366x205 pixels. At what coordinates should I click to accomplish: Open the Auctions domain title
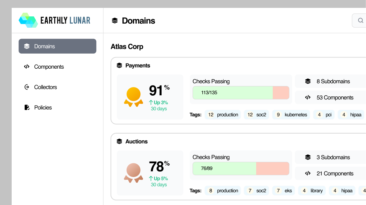[137, 141]
